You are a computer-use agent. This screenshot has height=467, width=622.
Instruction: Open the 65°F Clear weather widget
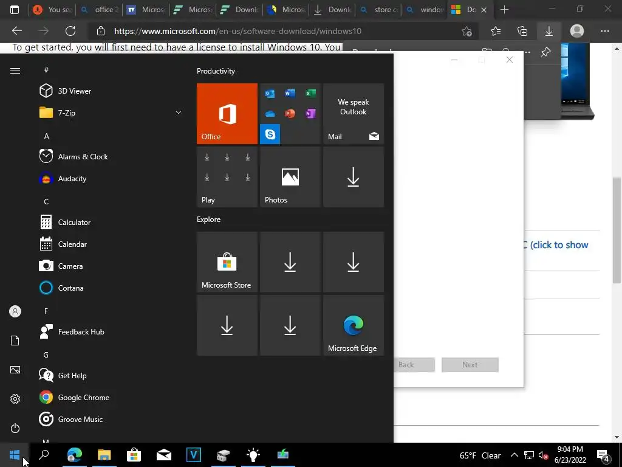click(480, 455)
